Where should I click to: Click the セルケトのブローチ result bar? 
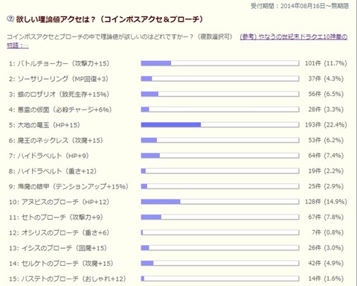click(220, 264)
